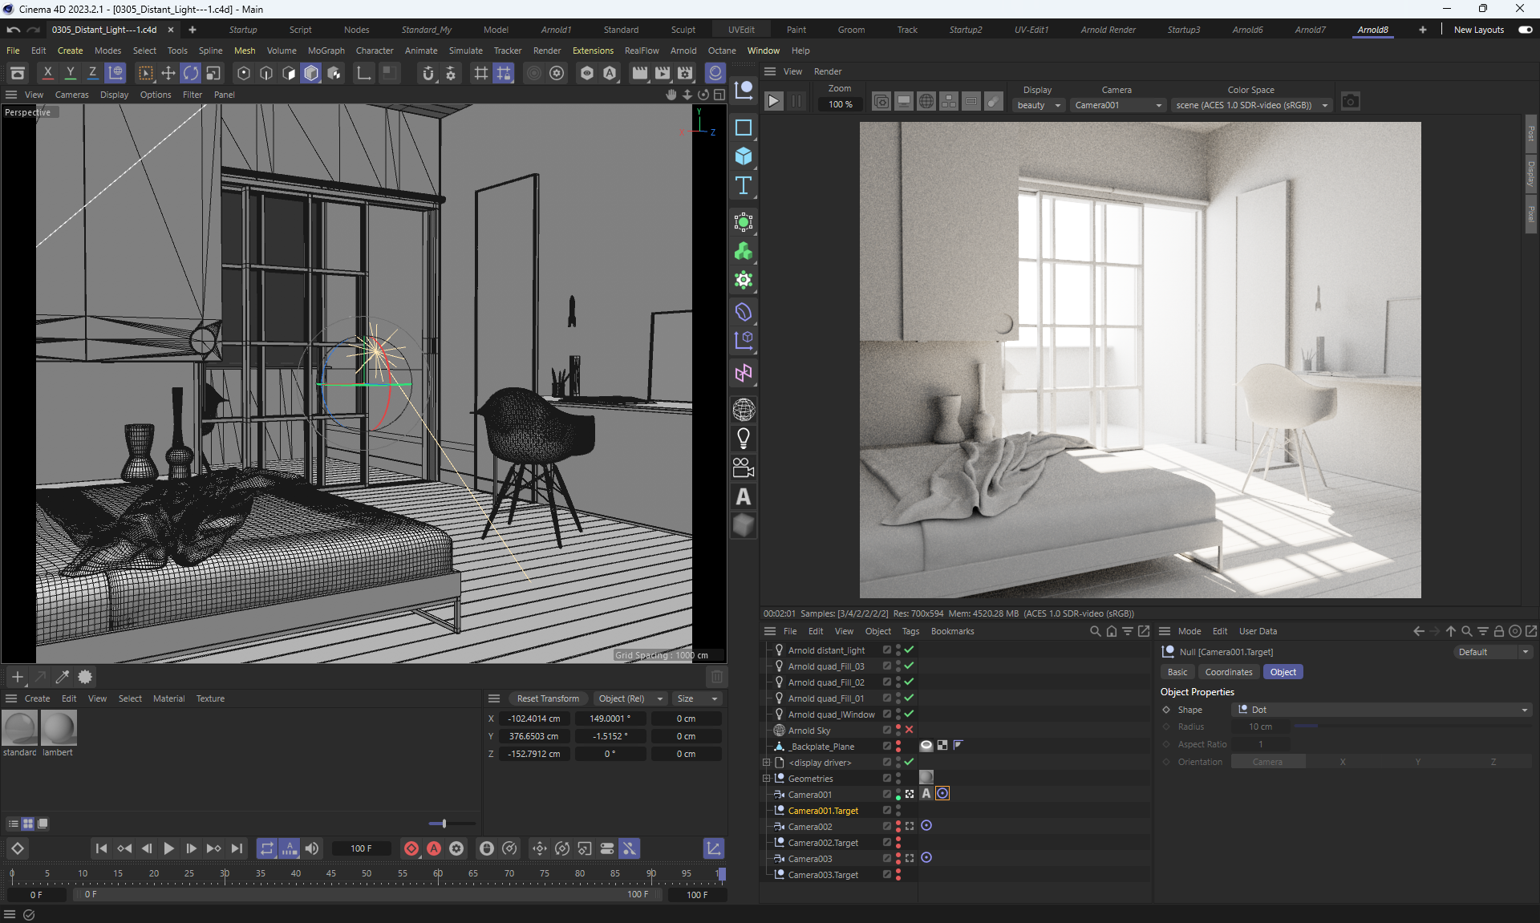Open the Display beauty dropdown
Image resolution: width=1540 pixels, height=923 pixels.
click(x=1038, y=105)
